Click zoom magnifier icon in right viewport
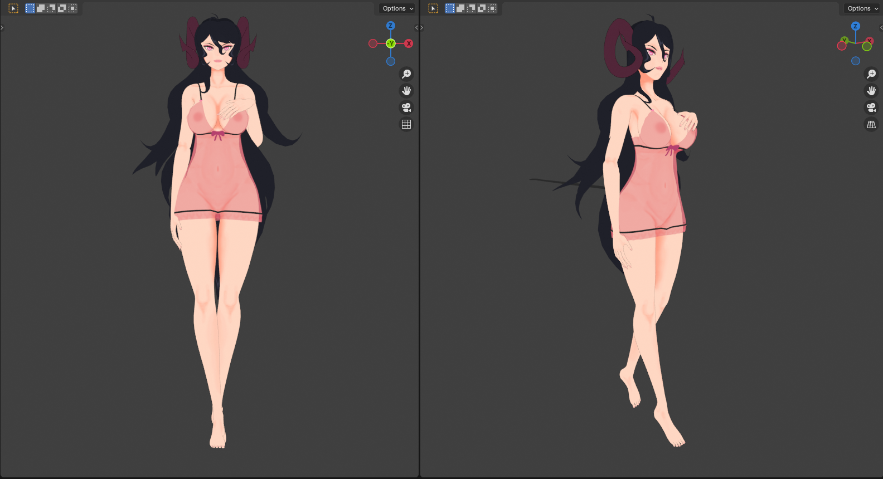The height and width of the screenshot is (479, 883). 871,74
